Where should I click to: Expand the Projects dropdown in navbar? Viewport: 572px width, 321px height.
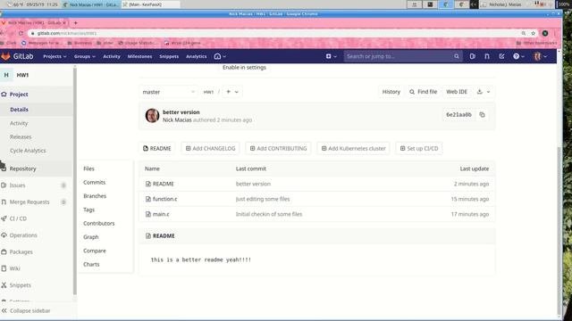pyautogui.click(x=55, y=56)
